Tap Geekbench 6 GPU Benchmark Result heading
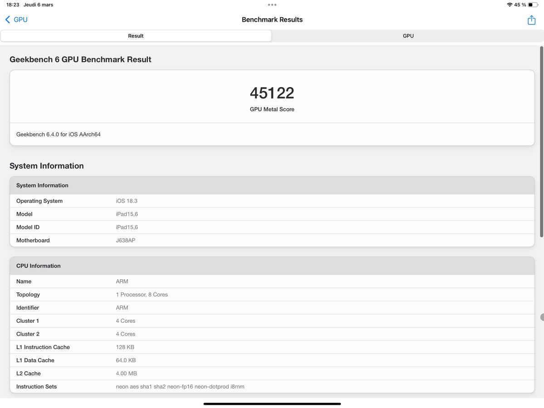 (x=80, y=59)
